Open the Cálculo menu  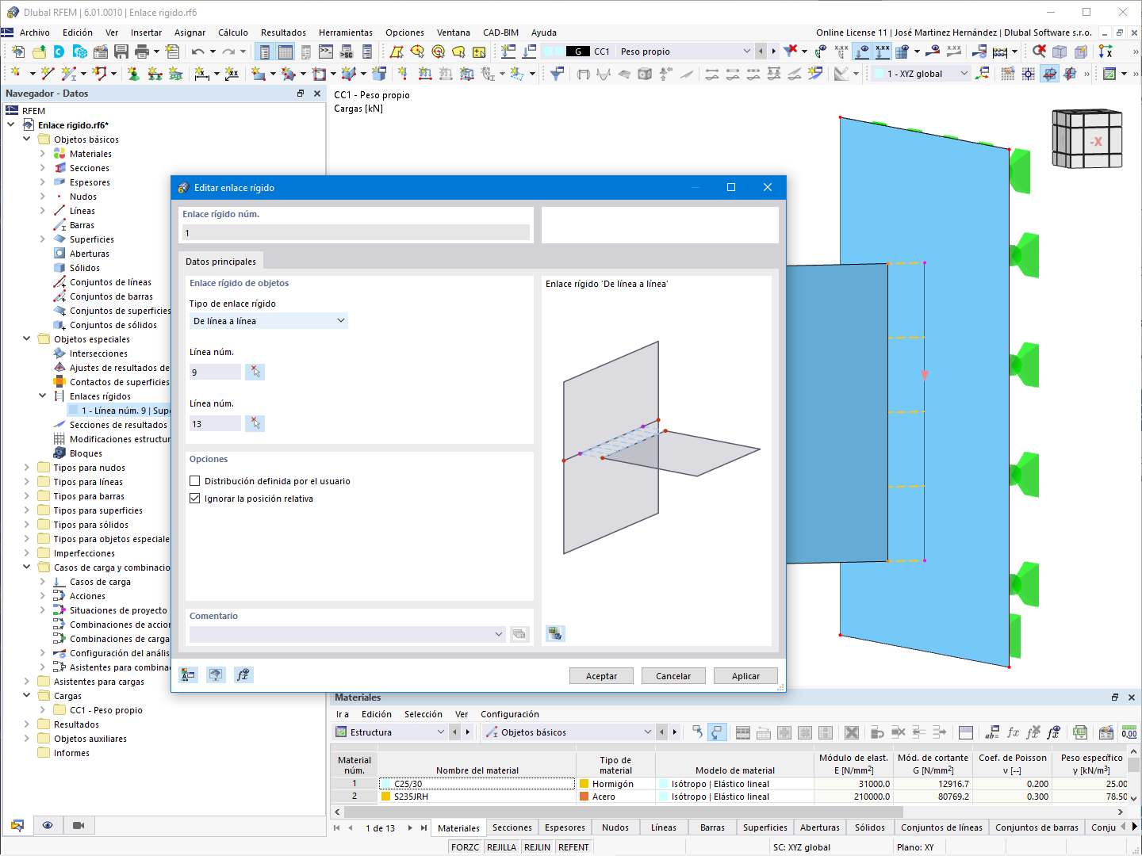pyautogui.click(x=233, y=32)
